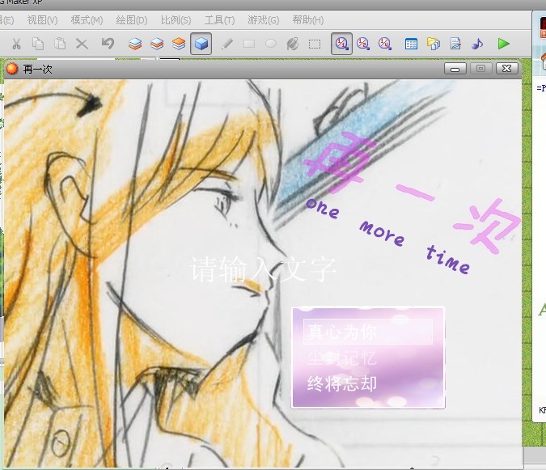Select the Flood Fill tool

click(x=293, y=44)
